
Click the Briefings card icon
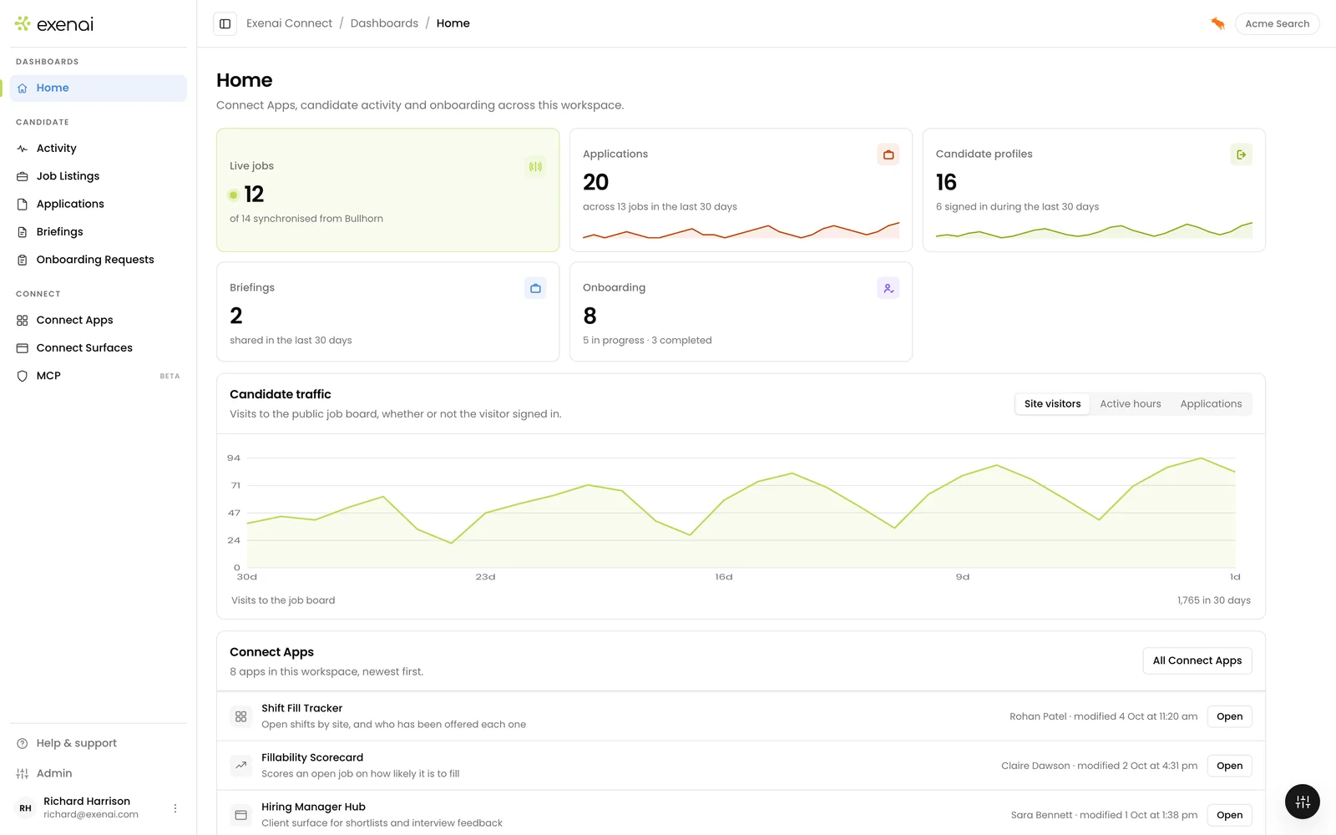pos(535,288)
